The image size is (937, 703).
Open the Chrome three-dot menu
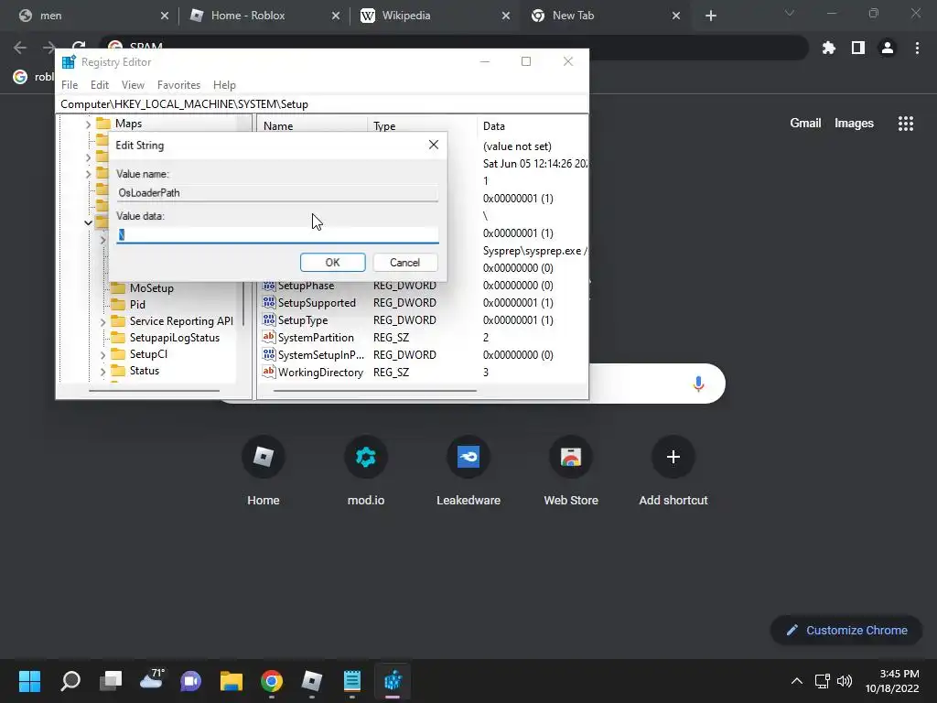click(917, 48)
